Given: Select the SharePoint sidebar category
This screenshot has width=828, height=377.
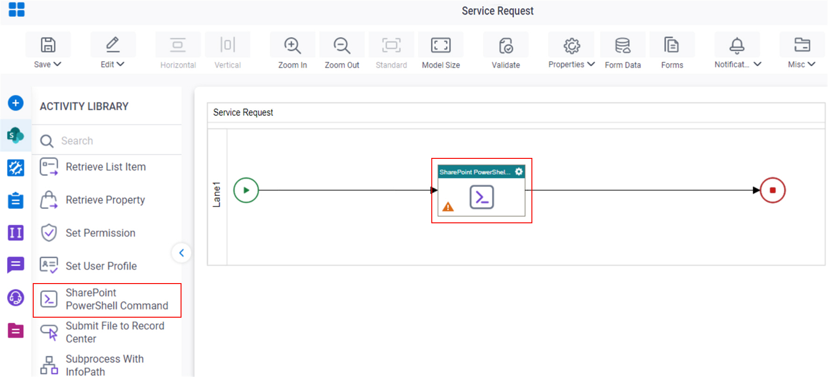Looking at the screenshot, I should pos(15,135).
